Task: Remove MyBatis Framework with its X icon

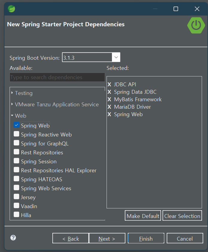Action: click(110, 99)
